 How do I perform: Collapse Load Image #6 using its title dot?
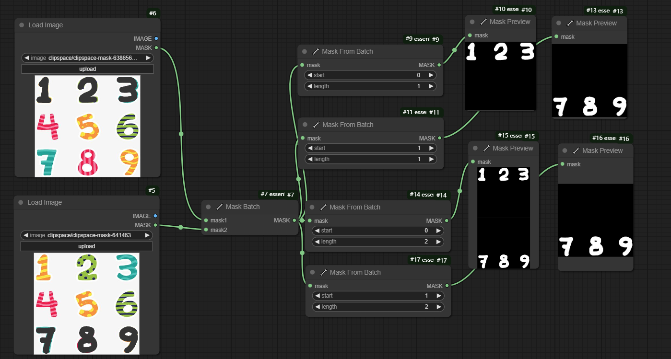click(22, 25)
